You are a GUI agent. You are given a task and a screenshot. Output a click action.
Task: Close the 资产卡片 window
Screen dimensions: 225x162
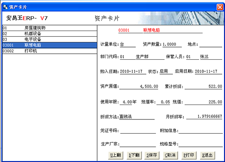click(220, 7)
